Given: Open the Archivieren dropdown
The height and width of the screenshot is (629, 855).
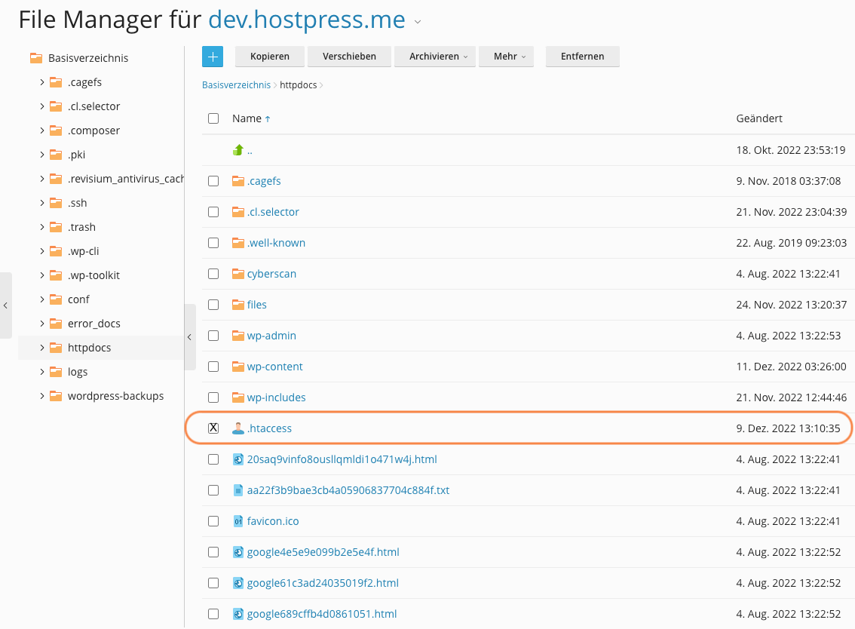Looking at the screenshot, I should [434, 57].
